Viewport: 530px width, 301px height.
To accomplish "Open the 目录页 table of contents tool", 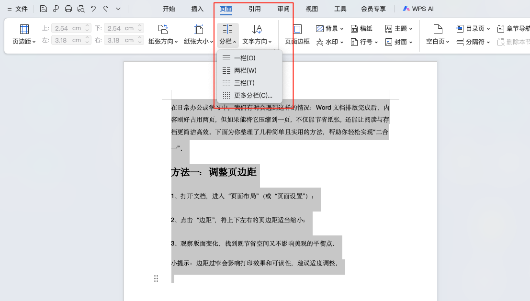I will 474,28.
